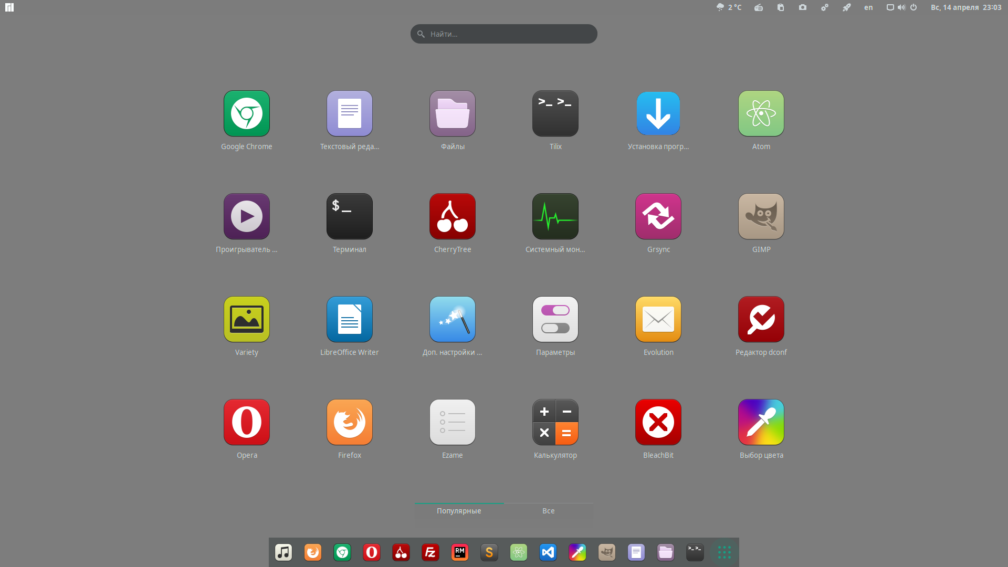Image resolution: width=1008 pixels, height=567 pixels.
Task: Open Доп. настройки tweaks app
Action: point(453,320)
